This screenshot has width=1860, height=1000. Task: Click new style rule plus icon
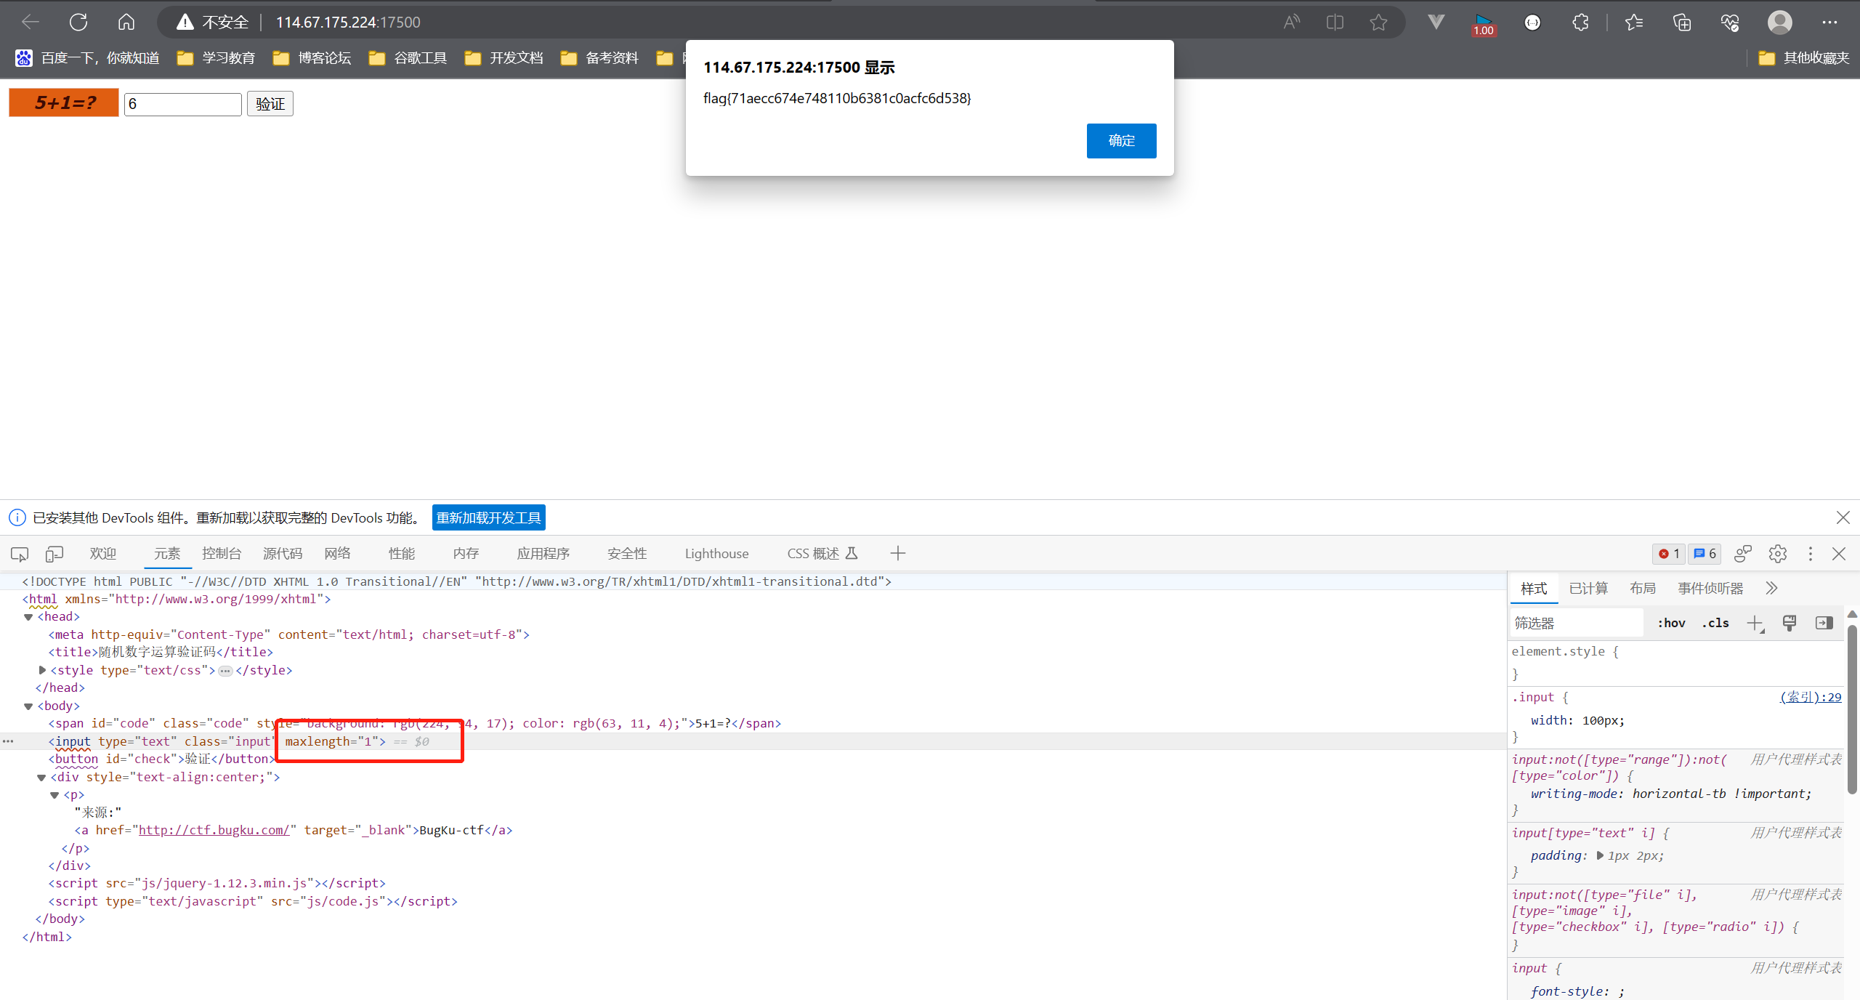coord(1755,623)
